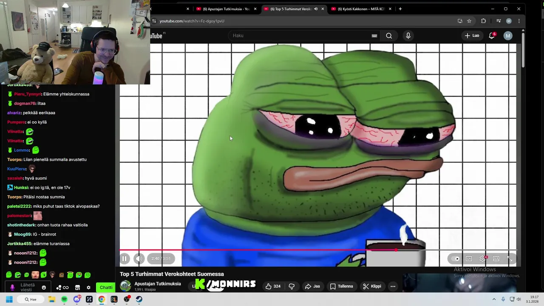
Task: Click shotinthedark username in chat
Action: [21, 225]
